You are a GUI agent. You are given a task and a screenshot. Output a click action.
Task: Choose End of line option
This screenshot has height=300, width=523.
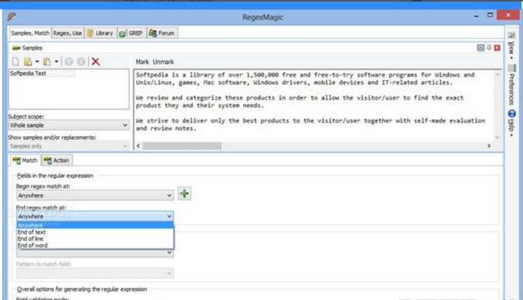tap(95, 239)
